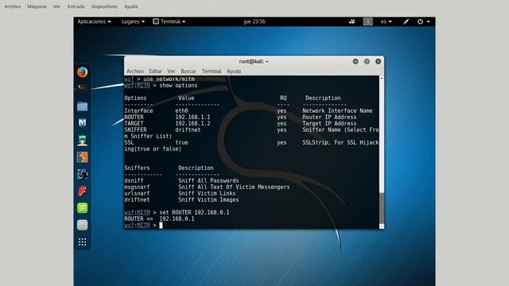Viewport: 509px width, 286px height.
Task: Open terminal window's Ver menu
Action: tap(171, 71)
